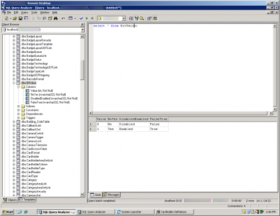Click the Undo arrow icon

pyautogui.click(x=63, y=19)
